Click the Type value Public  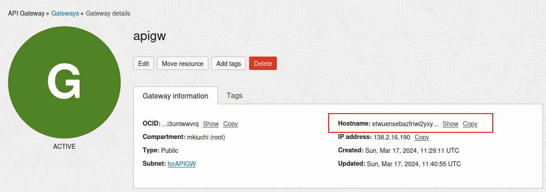tap(169, 151)
